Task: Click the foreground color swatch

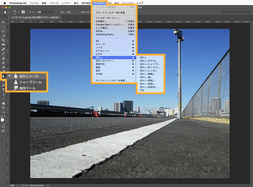Action: [2, 120]
